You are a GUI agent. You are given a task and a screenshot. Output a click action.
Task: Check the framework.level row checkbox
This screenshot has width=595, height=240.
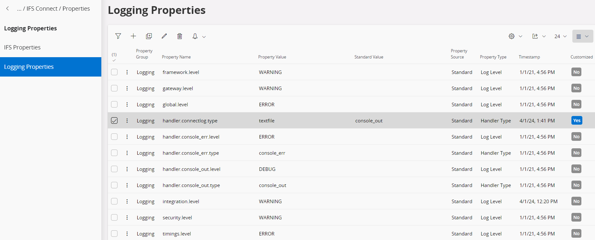pyautogui.click(x=114, y=72)
